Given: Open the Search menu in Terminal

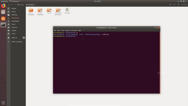Looking at the screenshot, I should click(x=68, y=30).
